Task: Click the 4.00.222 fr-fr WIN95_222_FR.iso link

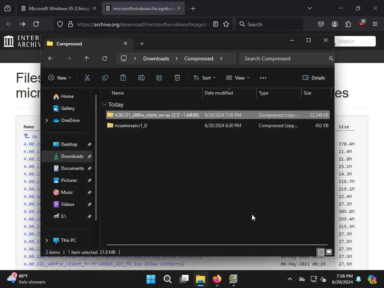Action: tap(82, 264)
